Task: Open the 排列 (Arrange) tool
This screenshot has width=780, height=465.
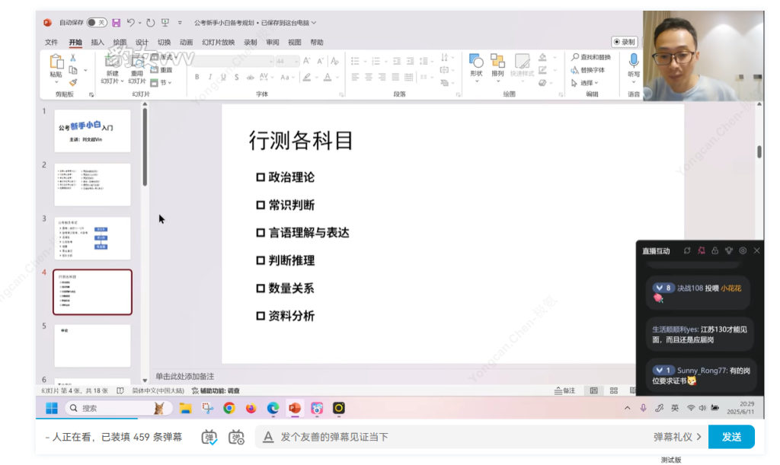Action: [x=497, y=61]
